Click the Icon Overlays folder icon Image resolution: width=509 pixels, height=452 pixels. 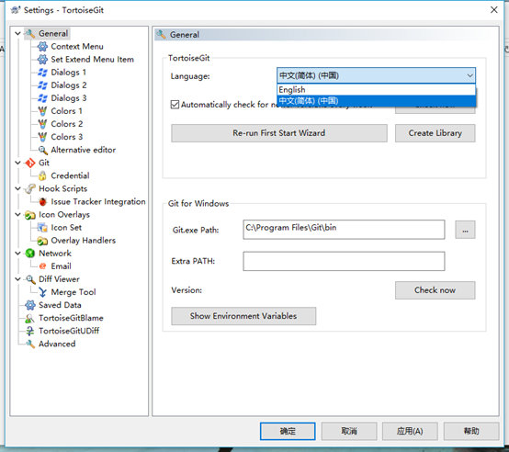30,215
